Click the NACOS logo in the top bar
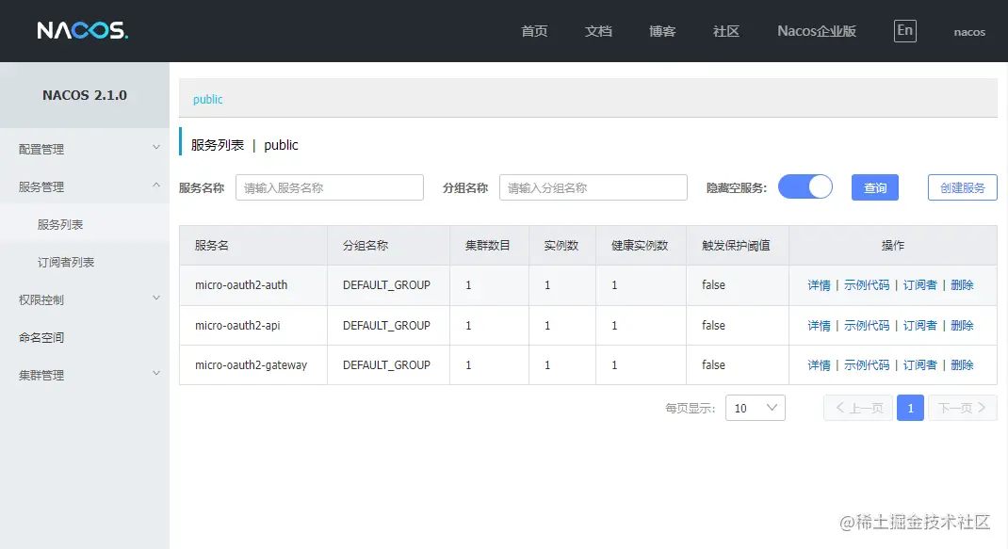Screen dimensions: 1008x549 pos(81,29)
